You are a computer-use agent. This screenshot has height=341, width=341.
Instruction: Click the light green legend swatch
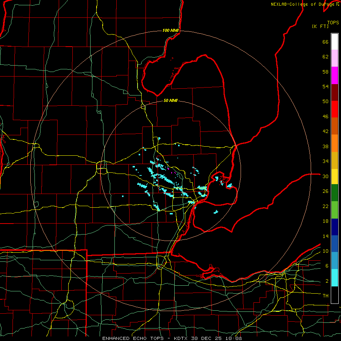point(335,210)
